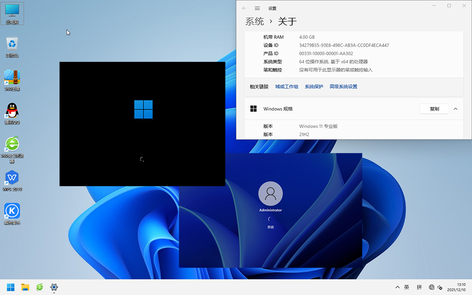Launch the 腾讯QQ desktop shortcut

point(12,114)
